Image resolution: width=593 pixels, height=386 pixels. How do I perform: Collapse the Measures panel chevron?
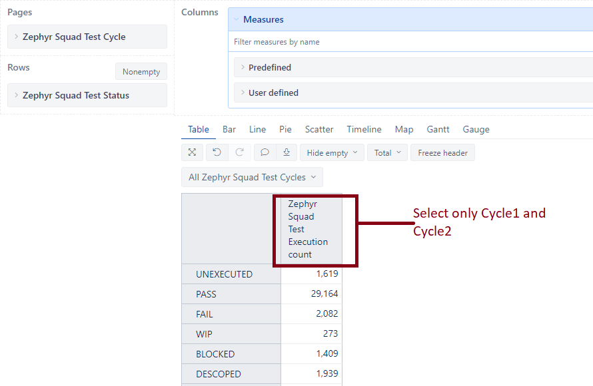(237, 19)
